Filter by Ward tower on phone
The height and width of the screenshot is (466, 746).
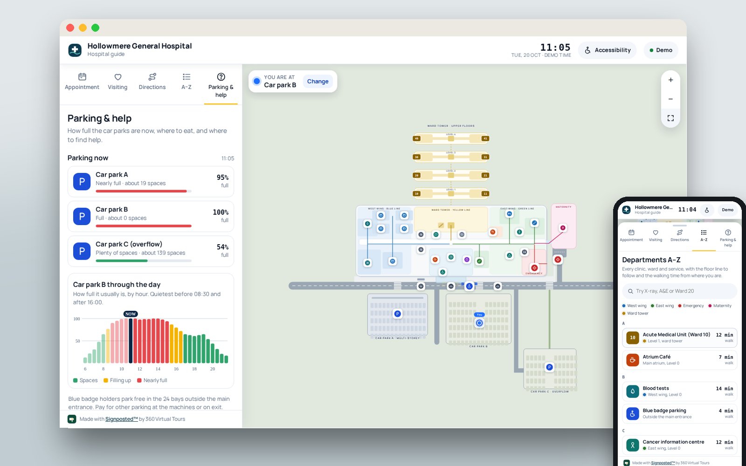coord(635,313)
